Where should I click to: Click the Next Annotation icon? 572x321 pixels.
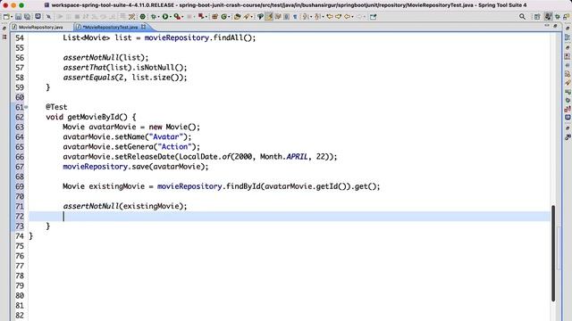[306, 17]
